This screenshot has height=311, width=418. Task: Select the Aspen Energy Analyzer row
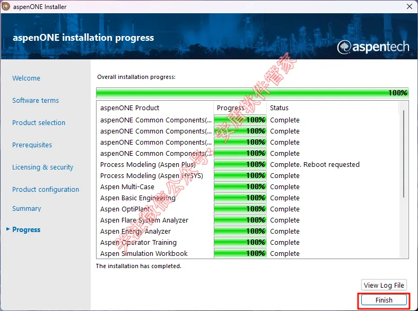click(x=248, y=232)
